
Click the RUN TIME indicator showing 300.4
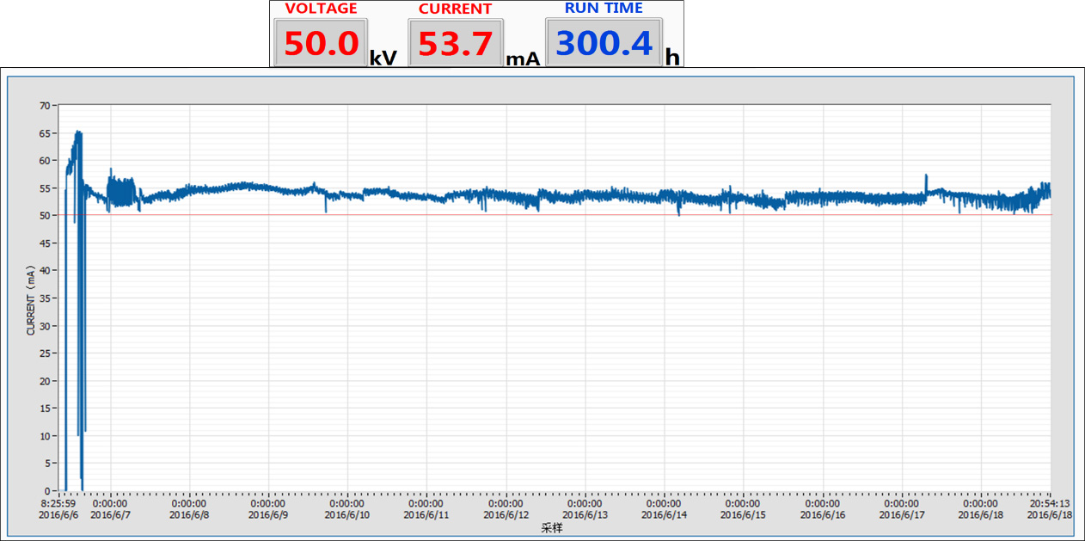pos(604,44)
